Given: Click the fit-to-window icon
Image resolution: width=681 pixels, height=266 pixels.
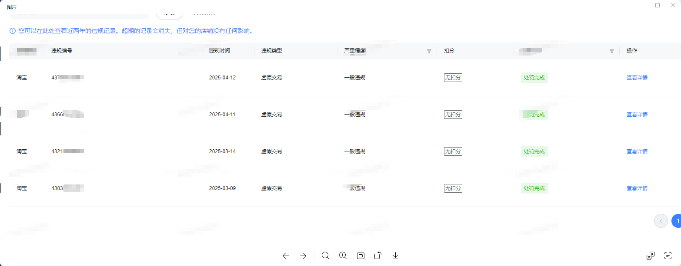Looking at the screenshot, I should [361, 256].
